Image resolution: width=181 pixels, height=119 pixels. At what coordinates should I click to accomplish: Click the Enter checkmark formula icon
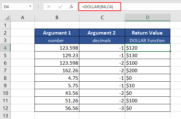tap(60, 7)
